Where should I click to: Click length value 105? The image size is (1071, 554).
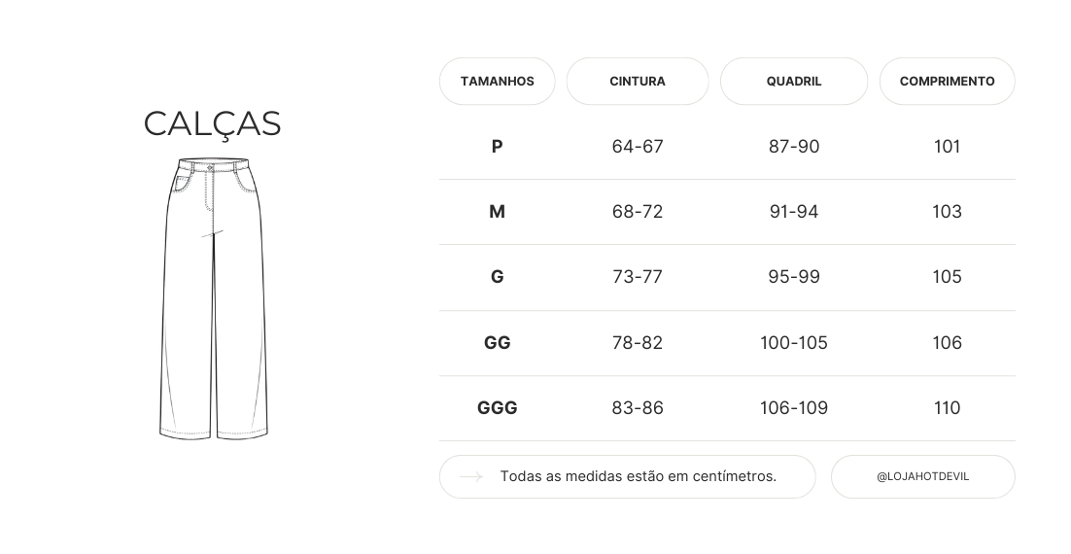(947, 277)
